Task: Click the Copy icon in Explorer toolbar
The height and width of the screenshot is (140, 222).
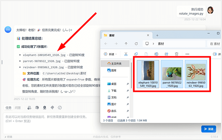Action: coord(136,54)
